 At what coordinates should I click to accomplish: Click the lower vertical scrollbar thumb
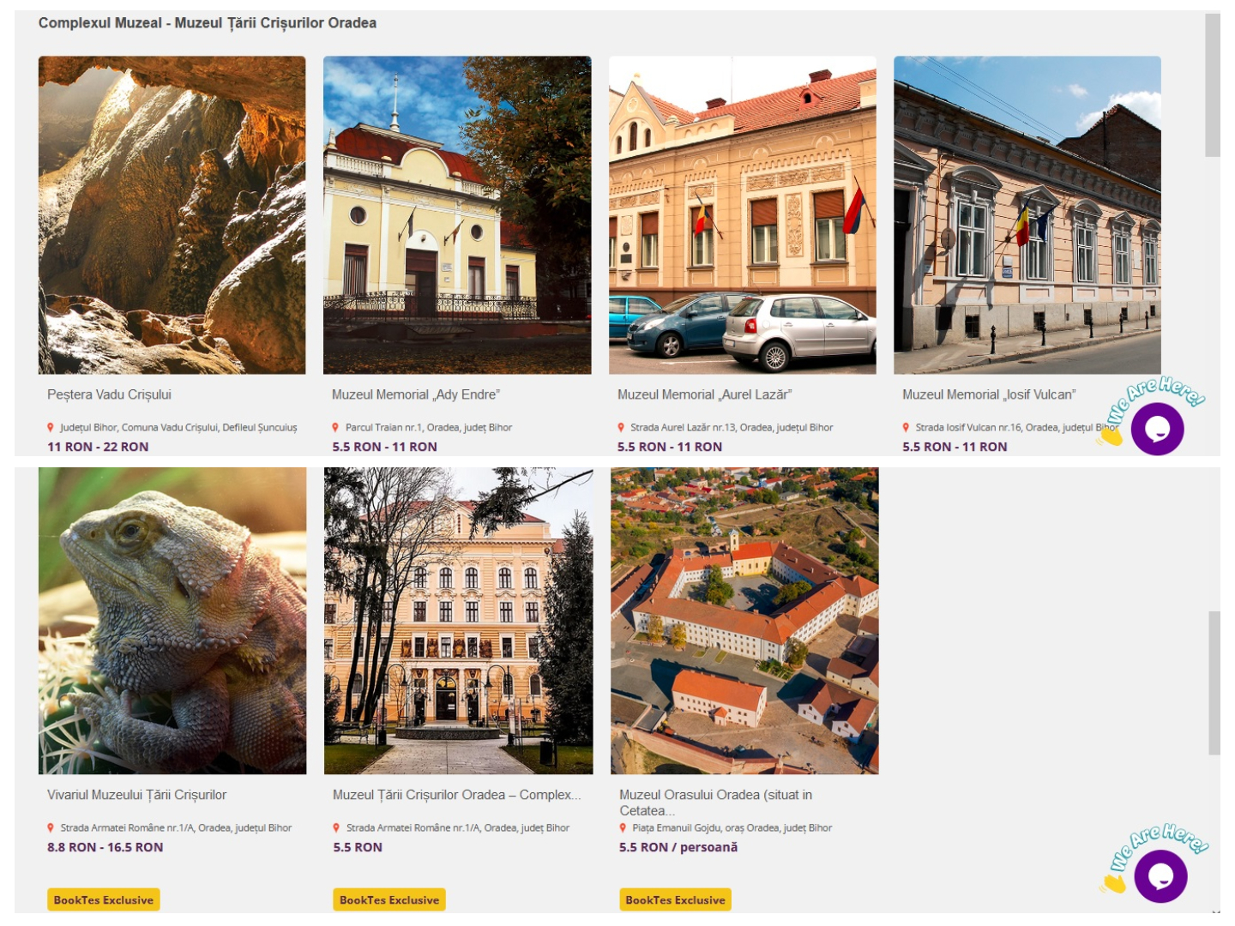(x=1214, y=682)
